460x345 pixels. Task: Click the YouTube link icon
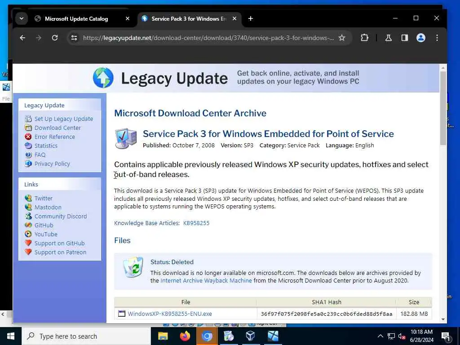tap(28, 234)
